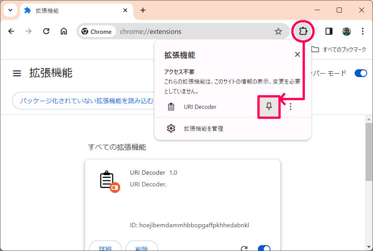Open the Extensions puzzle icon in toolbar
This screenshot has height=251, width=373.
[x=303, y=31]
